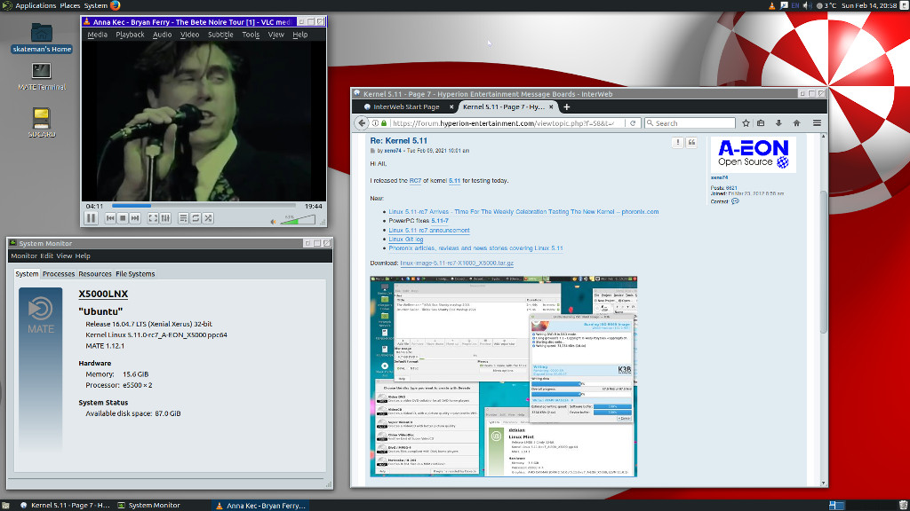This screenshot has height=511, width=910.
Task: Open skateman's Home desktop folder
Action: coord(41,37)
